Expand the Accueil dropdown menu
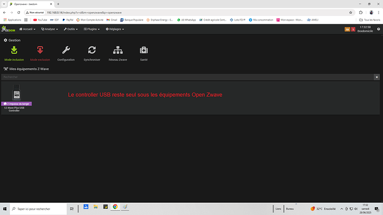 pyautogui.click(x=27, y=29)
